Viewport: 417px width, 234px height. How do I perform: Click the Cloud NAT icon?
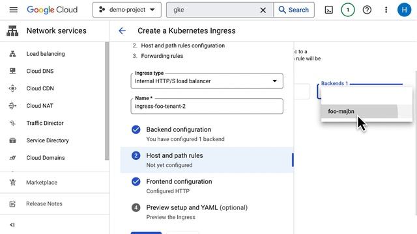click(x=12, y=105)
